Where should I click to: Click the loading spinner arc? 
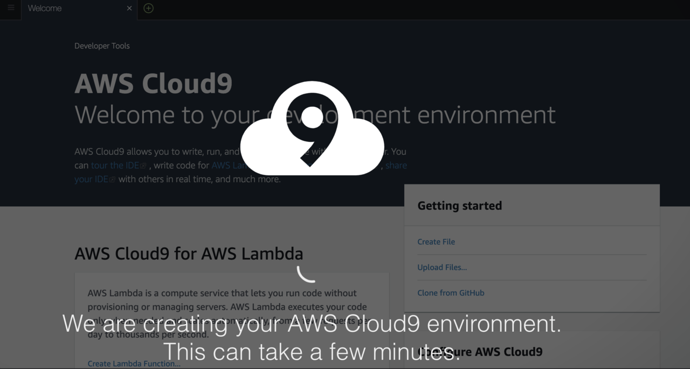[x=306, y=274]
